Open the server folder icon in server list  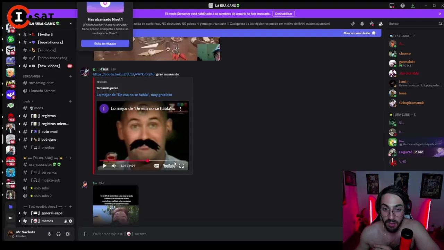pyautogui.click(x=10, y=207)
